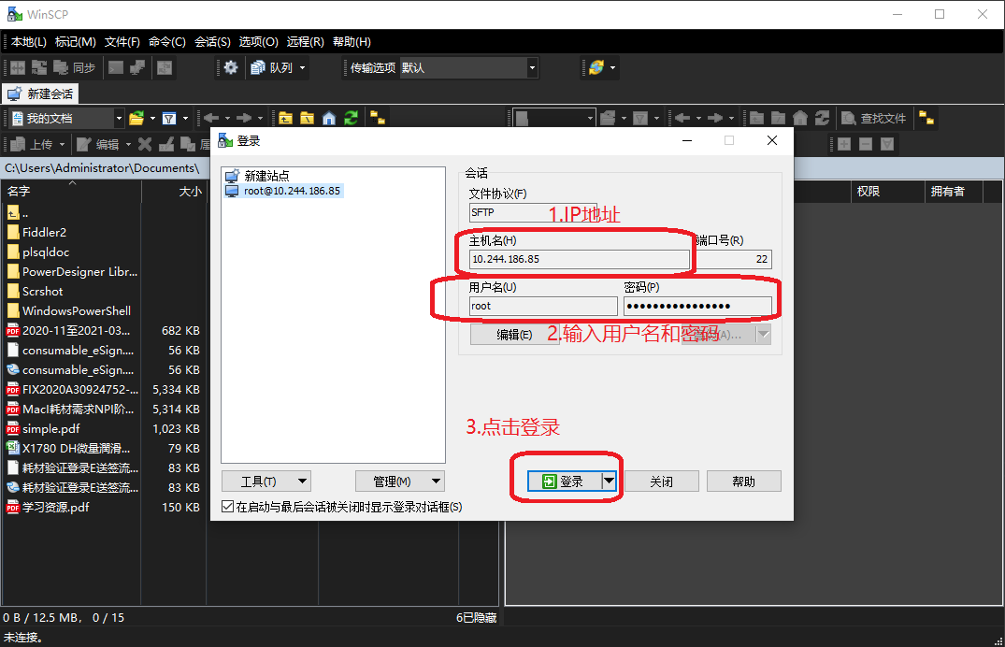
Task: Refresh the local directory listing
Action: coord(351,118)
